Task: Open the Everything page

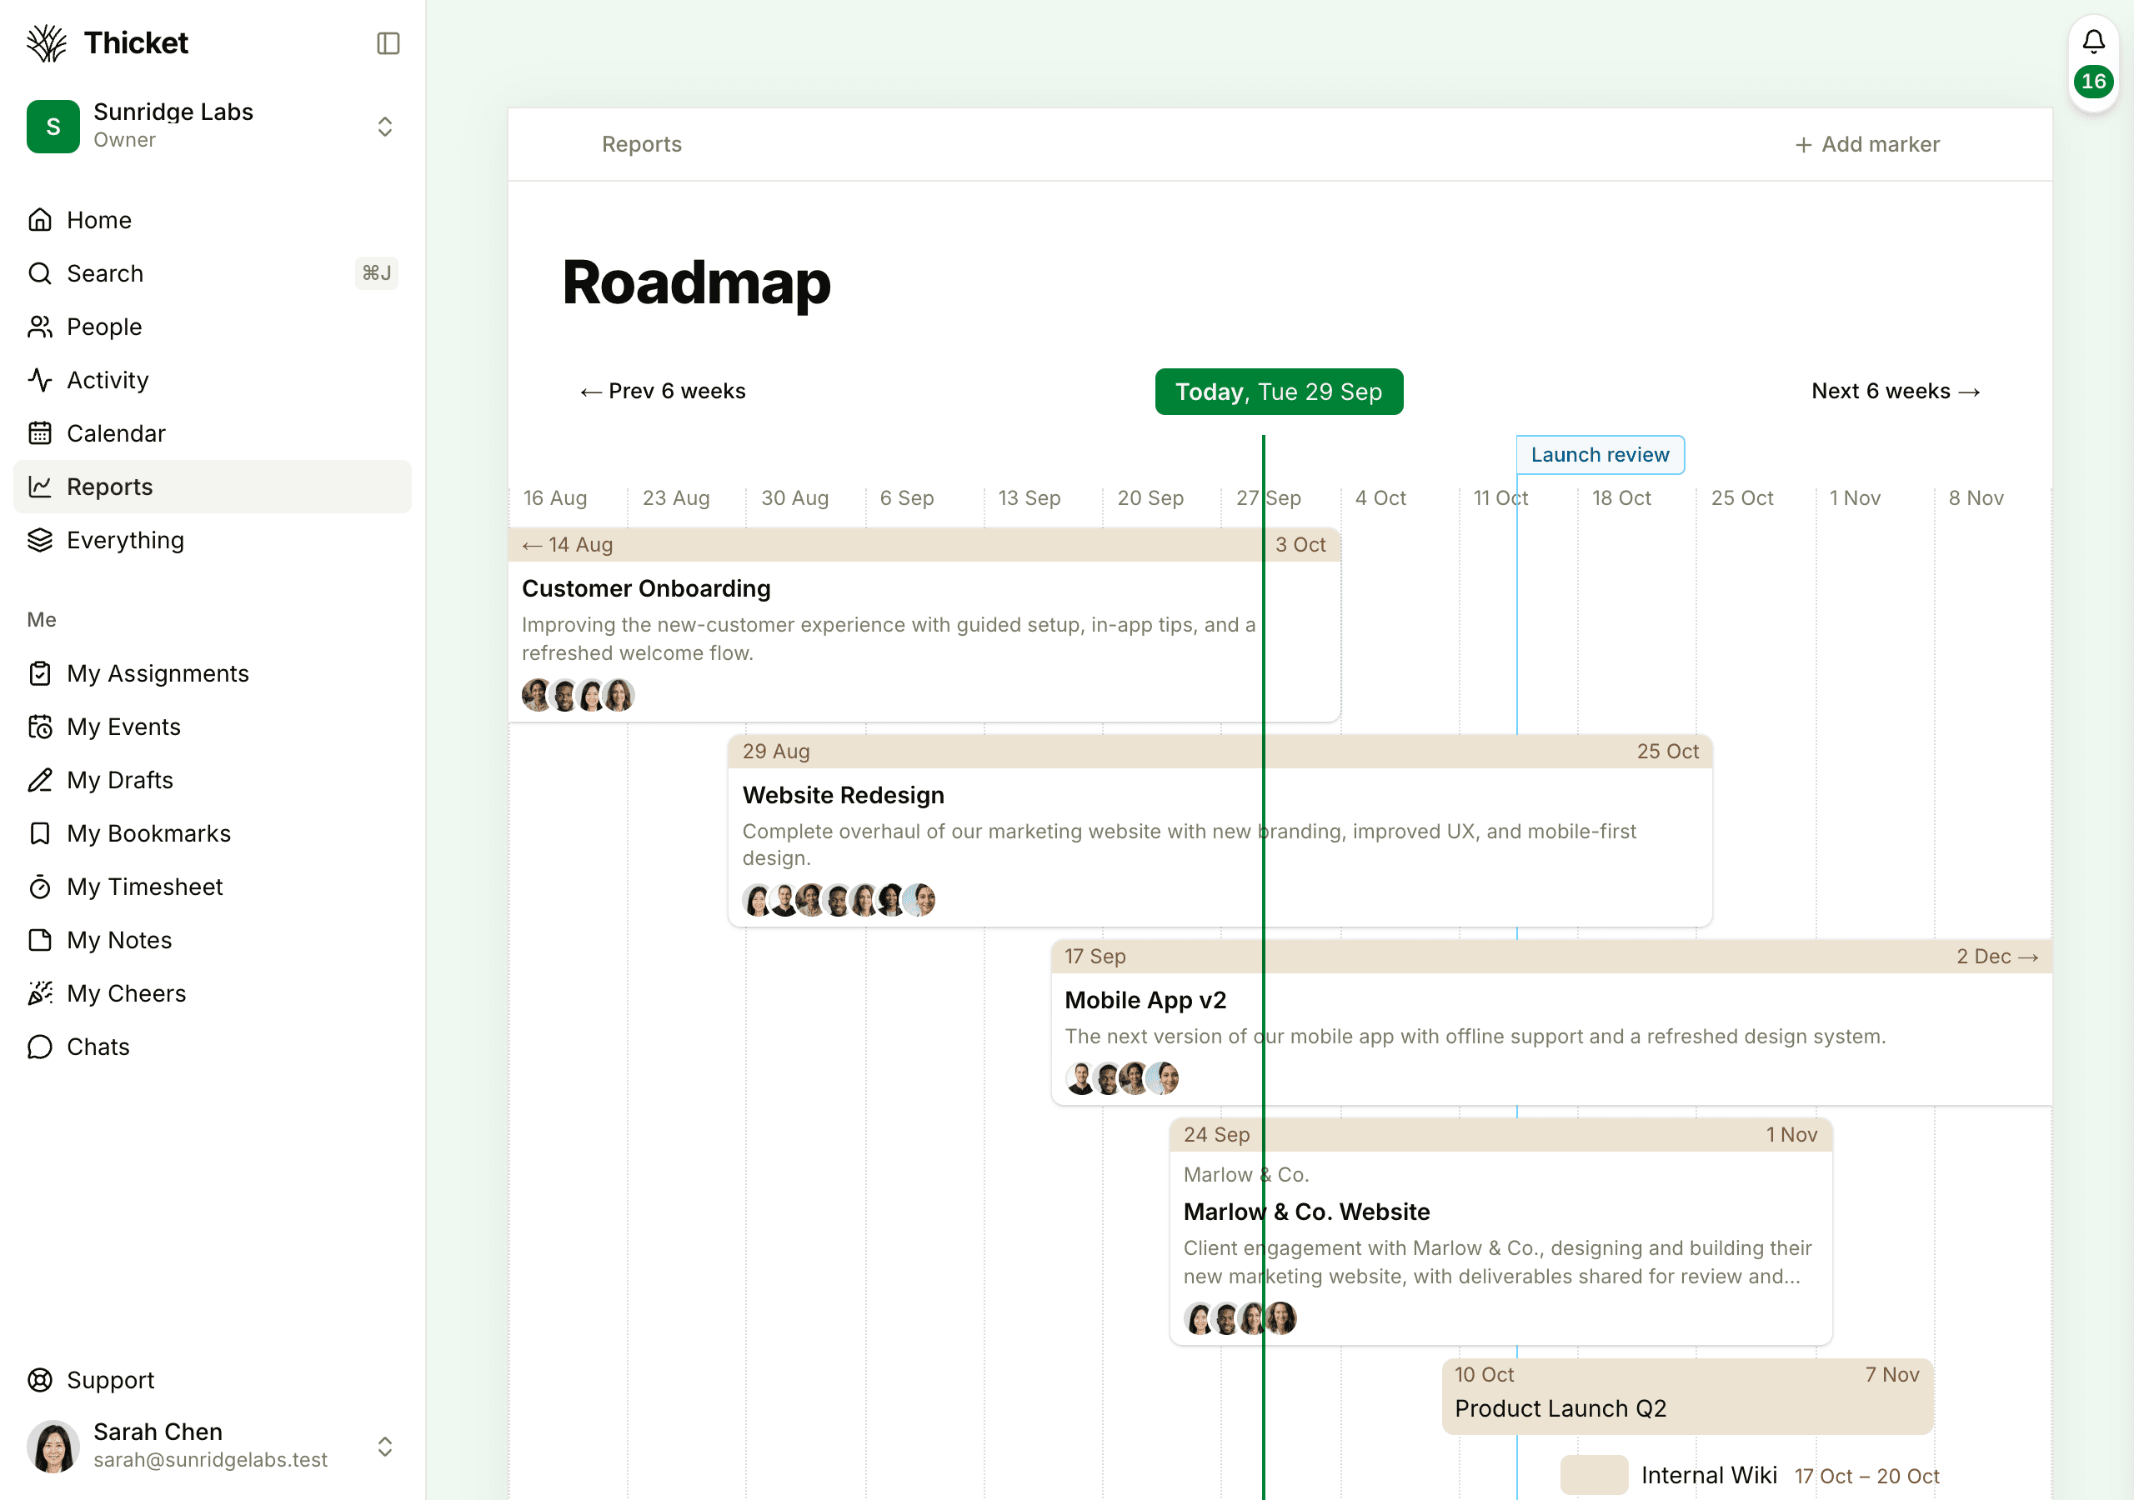Action: point(212,540)
